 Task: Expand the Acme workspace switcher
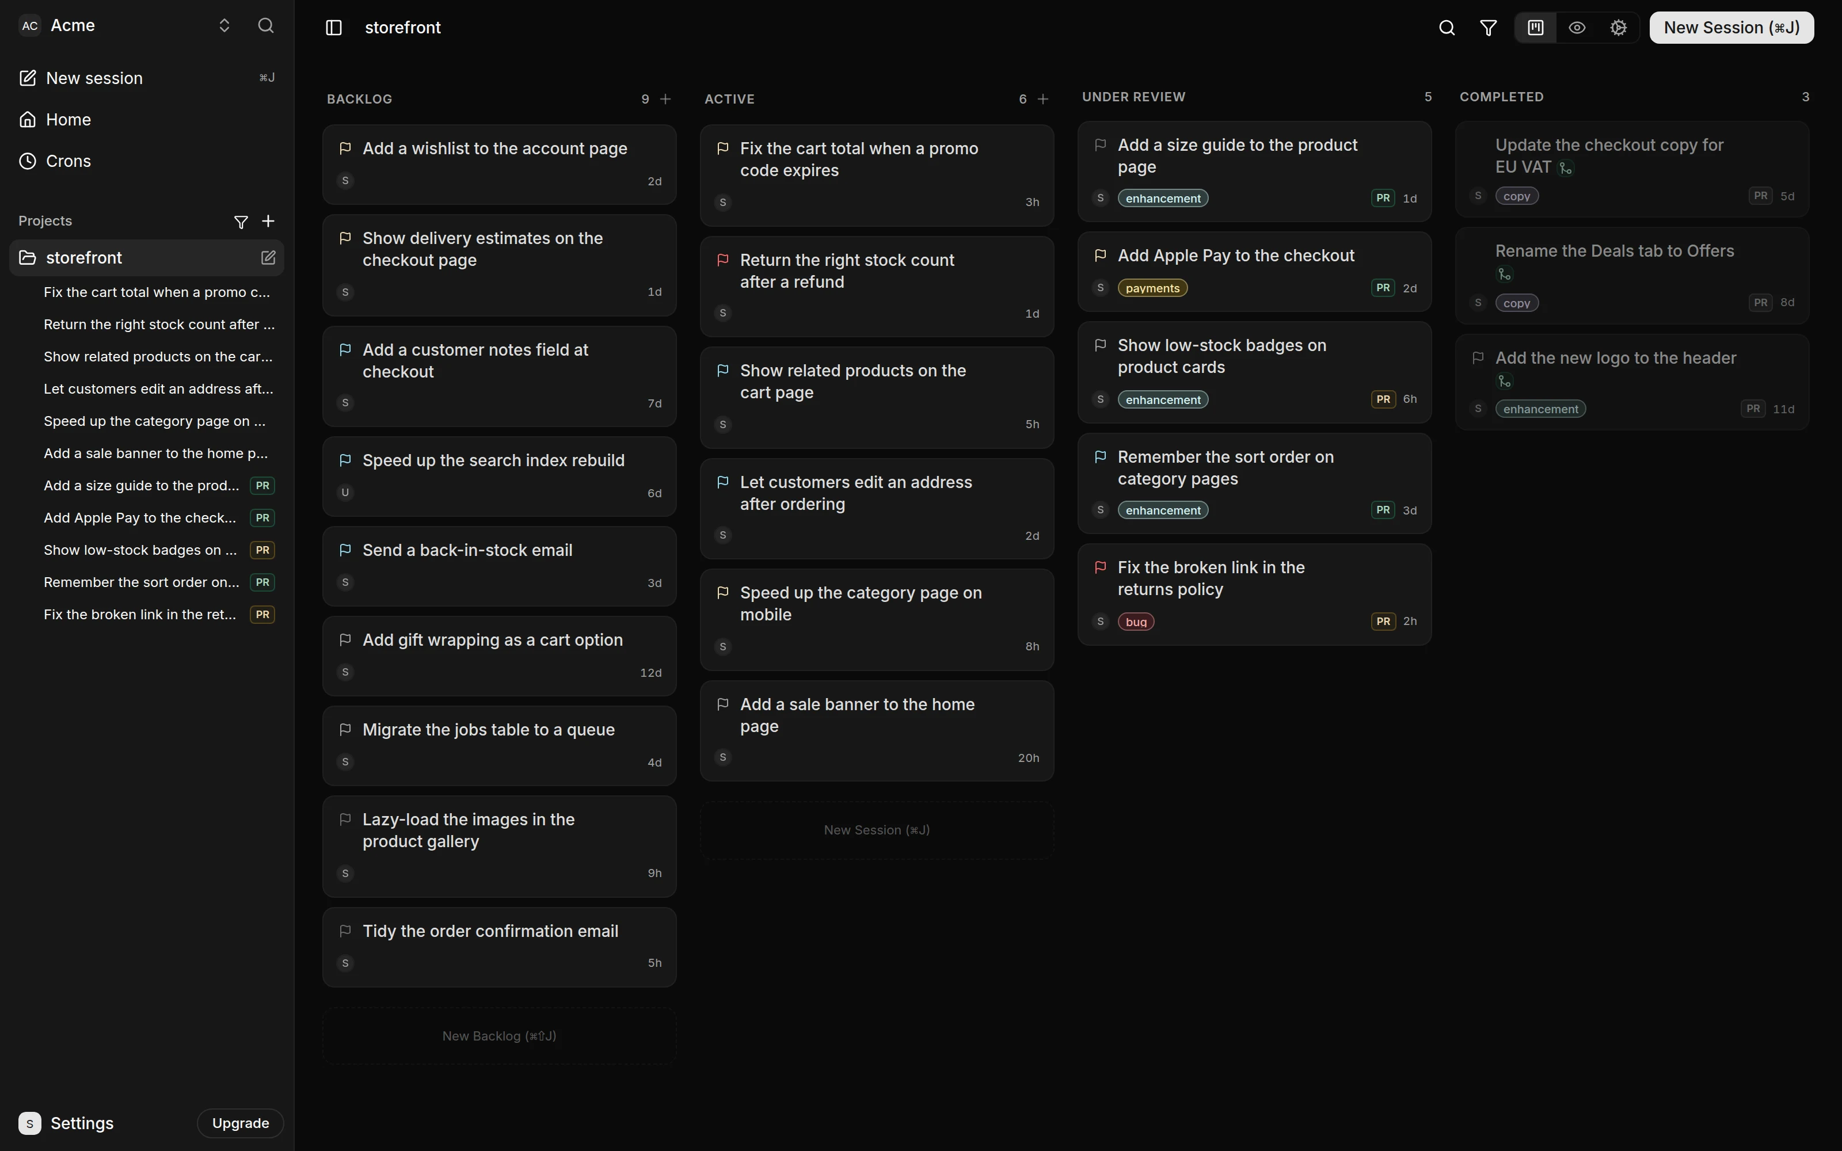pos(224,25)
